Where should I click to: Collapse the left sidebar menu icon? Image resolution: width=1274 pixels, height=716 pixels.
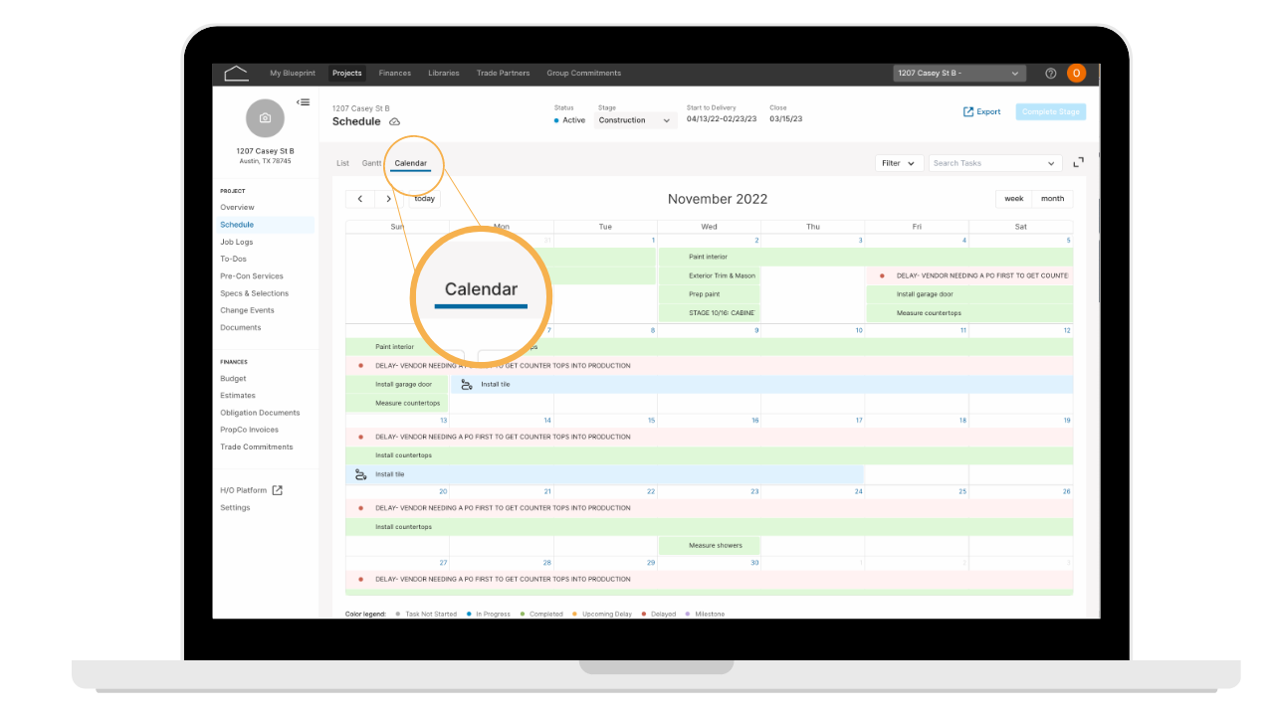[x=304, y=101]
